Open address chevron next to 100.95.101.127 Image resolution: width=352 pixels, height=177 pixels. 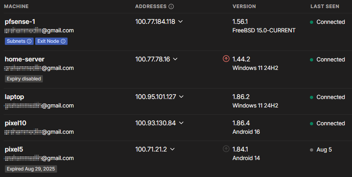coord(181,97)
